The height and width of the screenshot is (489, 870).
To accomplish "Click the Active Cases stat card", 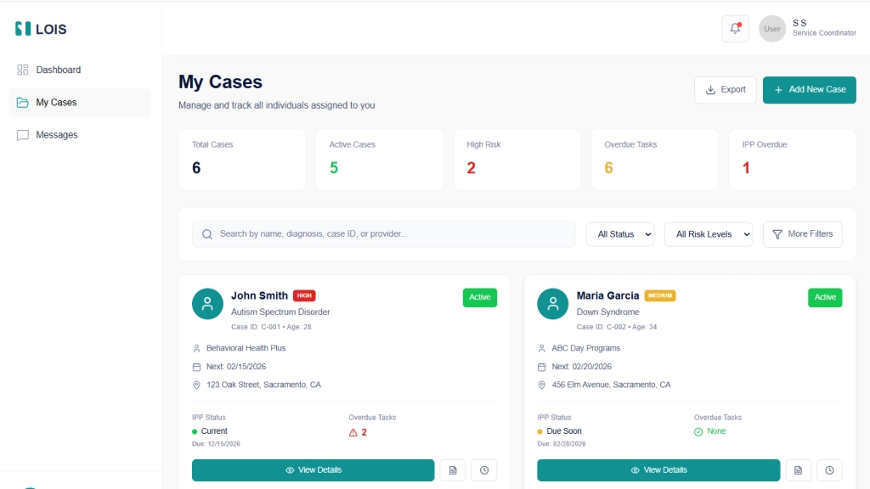I will pos(380,160).
